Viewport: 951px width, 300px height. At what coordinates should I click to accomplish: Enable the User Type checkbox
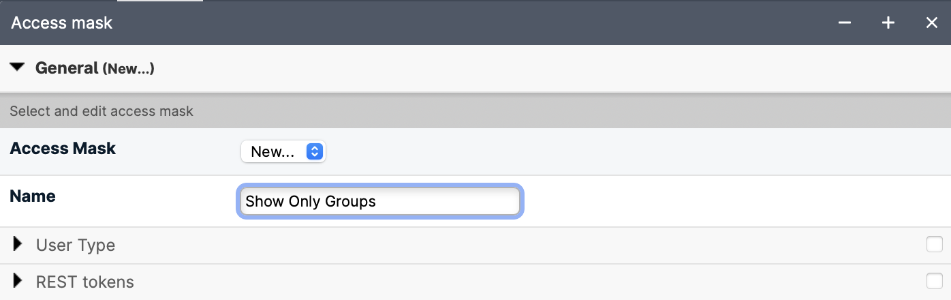(x=934, y=244)
